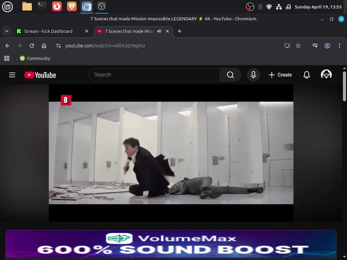
Task: Switch to Stream - Kick Dashboard tab
Action: point(48,31)
